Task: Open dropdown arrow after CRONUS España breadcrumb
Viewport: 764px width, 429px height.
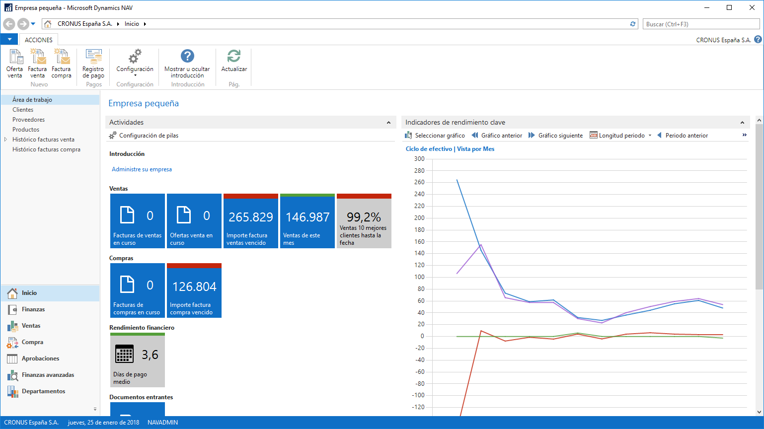Action: 118,24
